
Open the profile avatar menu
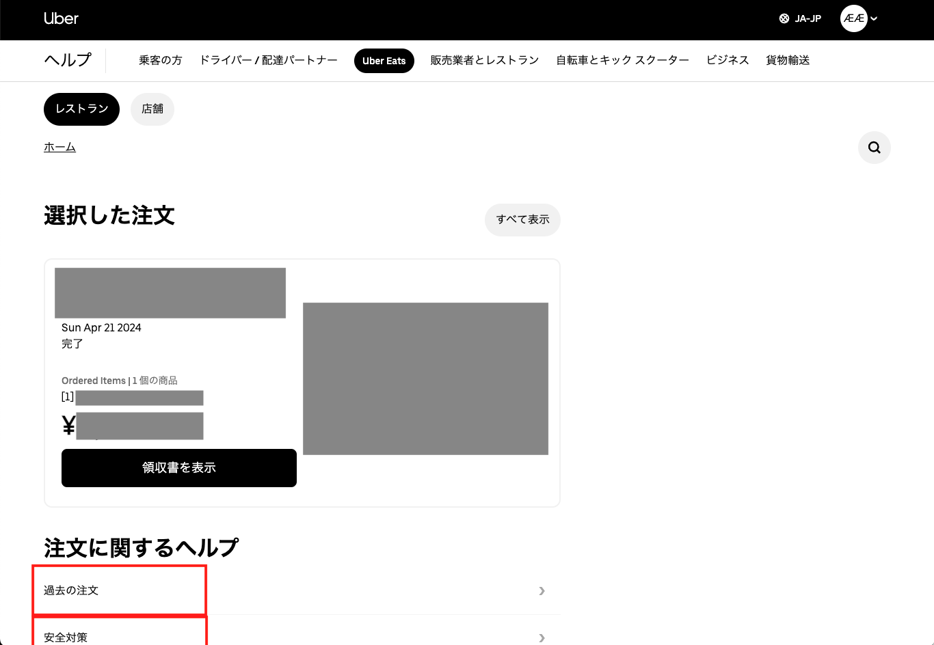click(x=853, y=19)
